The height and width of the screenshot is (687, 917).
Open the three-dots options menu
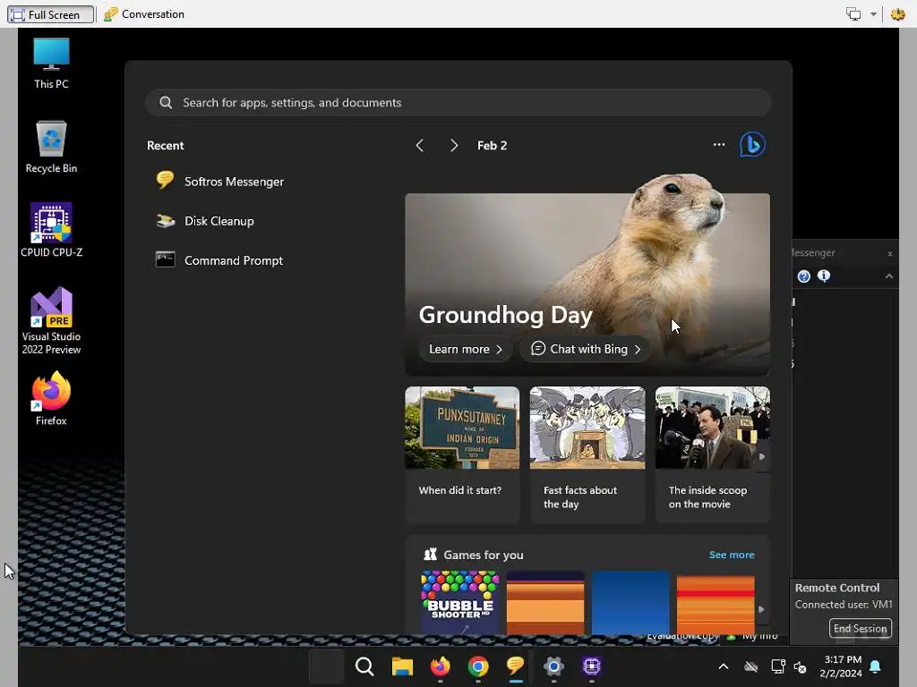point(719,145)
